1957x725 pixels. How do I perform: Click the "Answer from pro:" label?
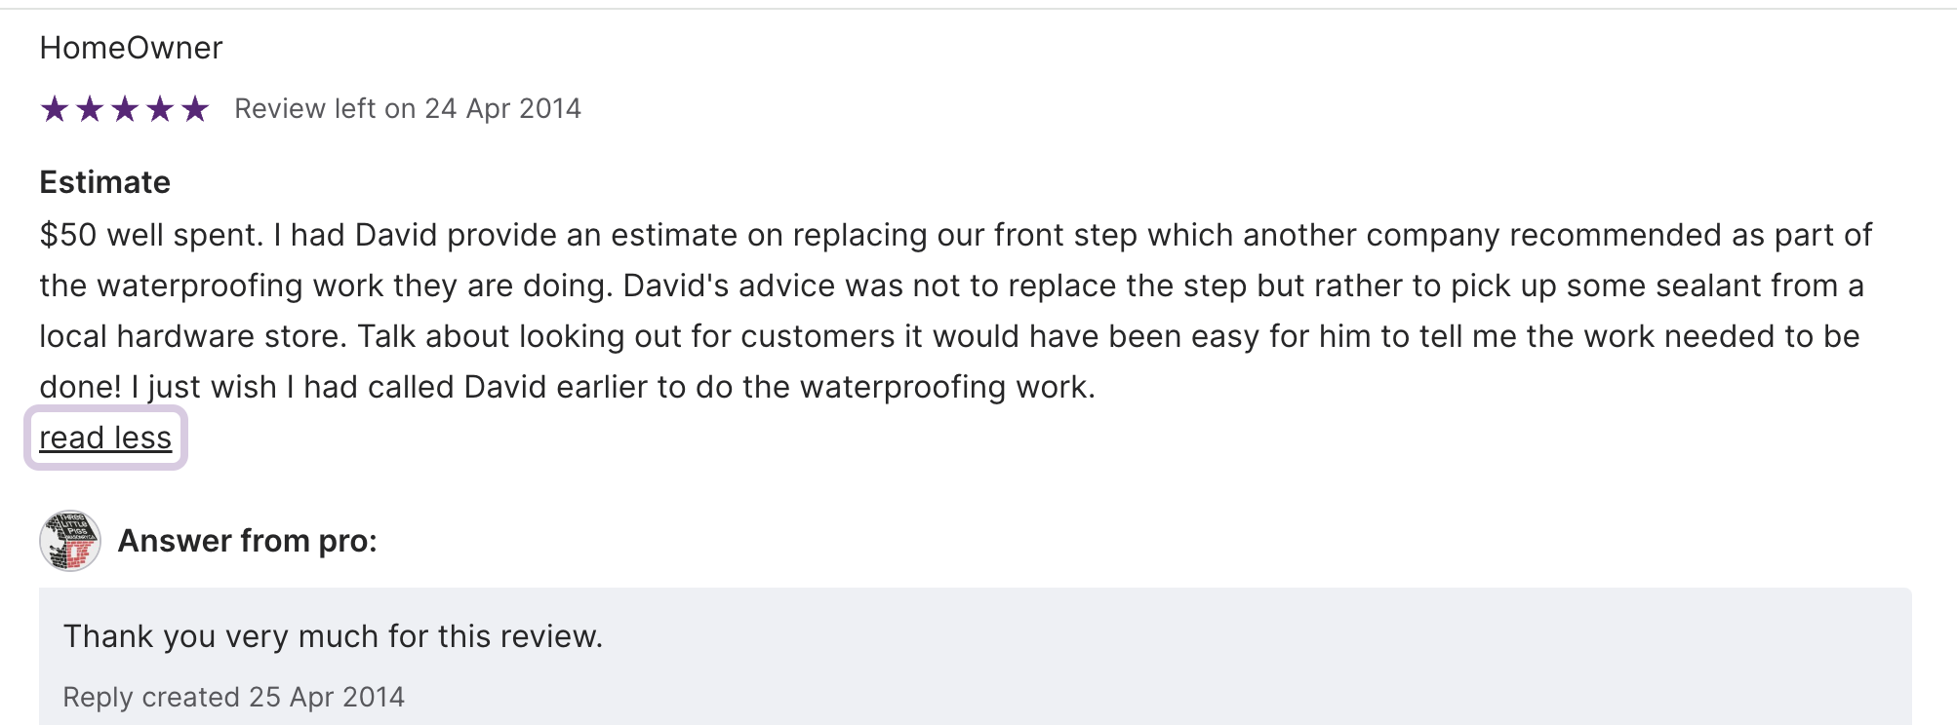[x=247, y=541]
